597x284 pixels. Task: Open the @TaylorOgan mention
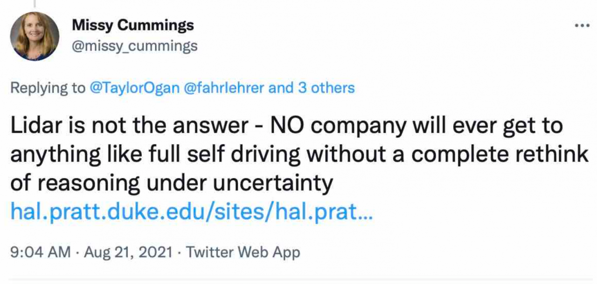(x=134, y=88)
